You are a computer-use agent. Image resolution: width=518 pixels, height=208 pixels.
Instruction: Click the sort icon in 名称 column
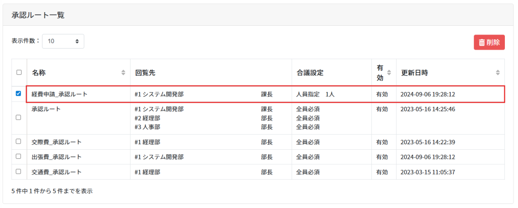tap(123, 73)
